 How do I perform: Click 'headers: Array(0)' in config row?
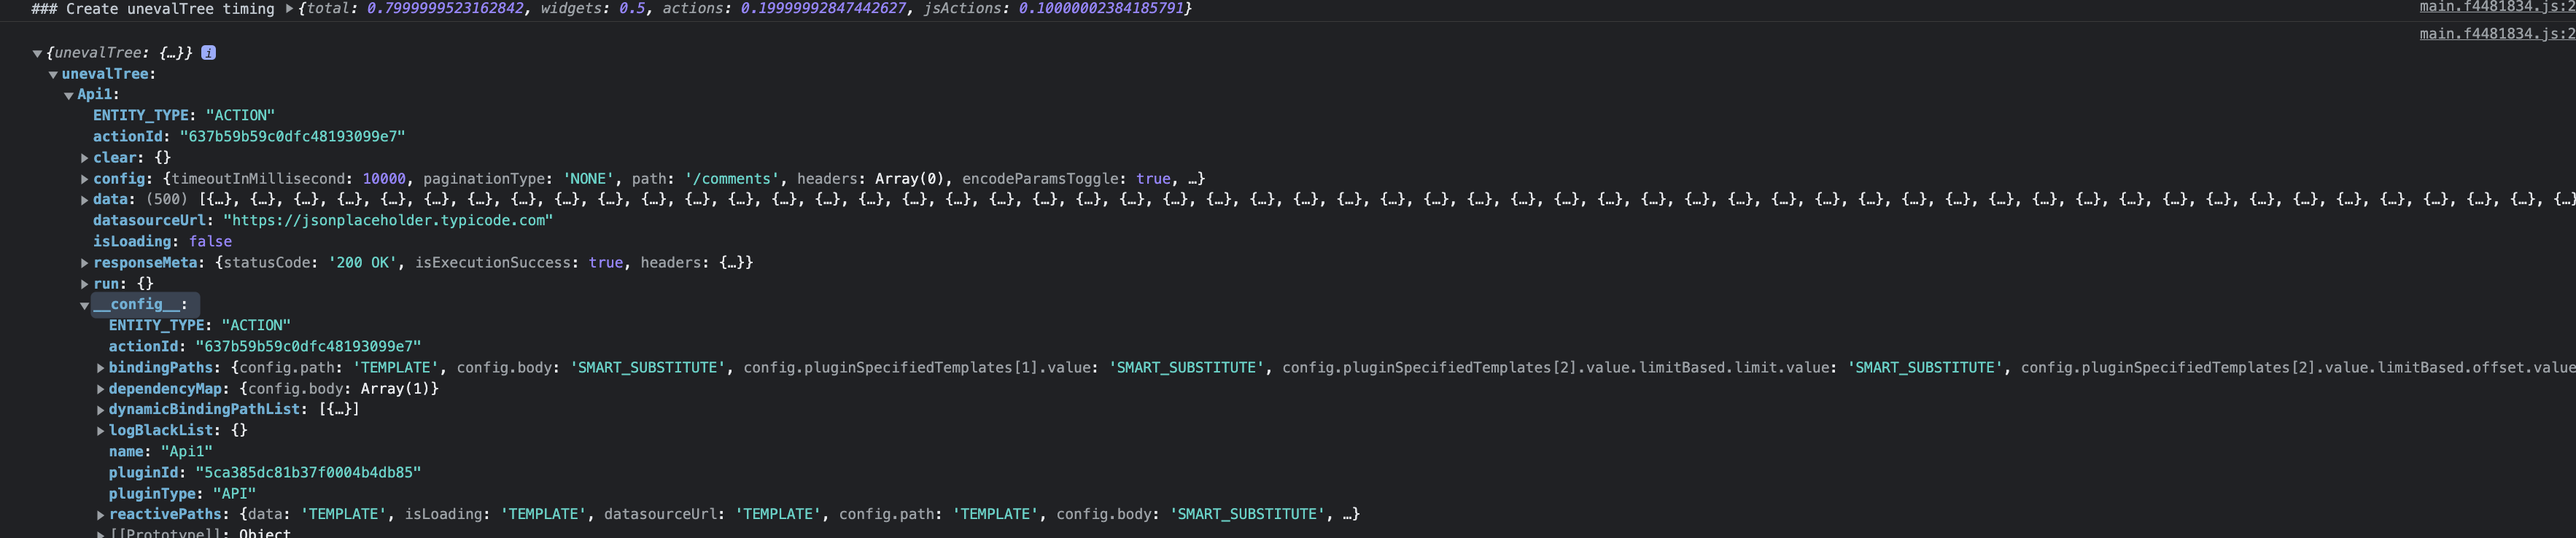pos(870,179)
